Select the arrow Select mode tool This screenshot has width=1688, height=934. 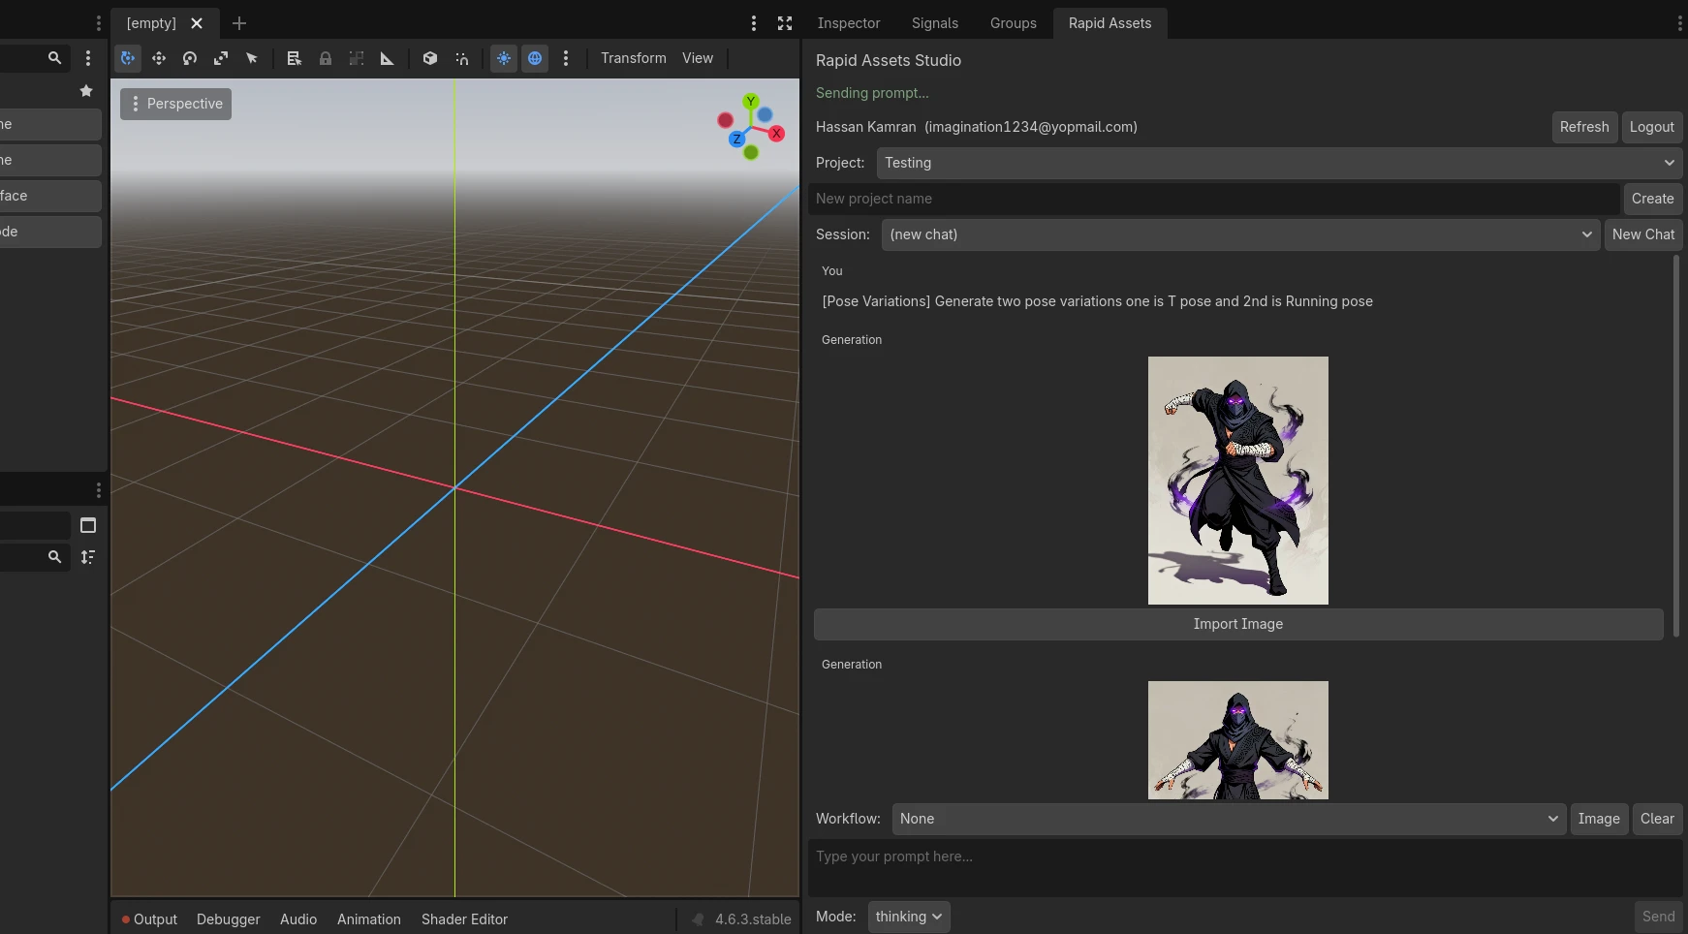point(252,58)
